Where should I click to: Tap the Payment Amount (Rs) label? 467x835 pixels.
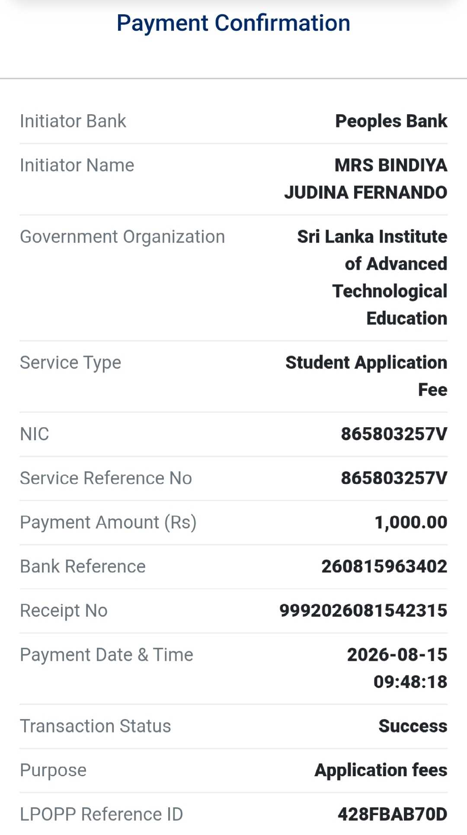pos(108,522)
